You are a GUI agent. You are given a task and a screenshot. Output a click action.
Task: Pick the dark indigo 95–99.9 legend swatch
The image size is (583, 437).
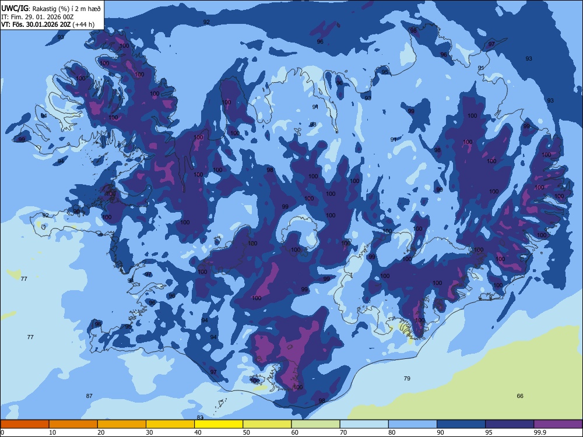(x=510, y=424)
